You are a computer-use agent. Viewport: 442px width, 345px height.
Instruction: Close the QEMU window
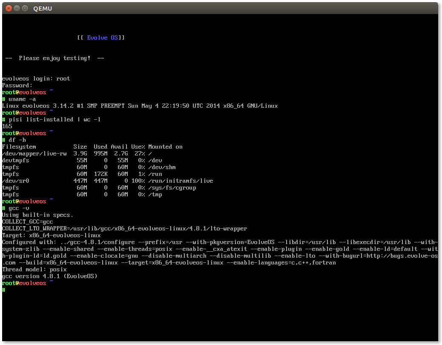[9, 9]
